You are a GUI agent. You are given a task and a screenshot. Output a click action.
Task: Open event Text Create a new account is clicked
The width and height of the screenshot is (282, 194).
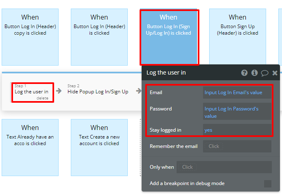[99, 148]
